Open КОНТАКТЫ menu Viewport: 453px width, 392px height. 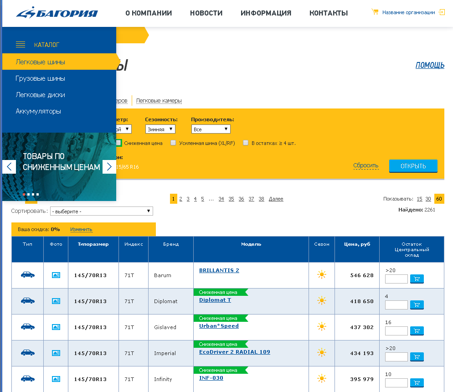(329, 13)
